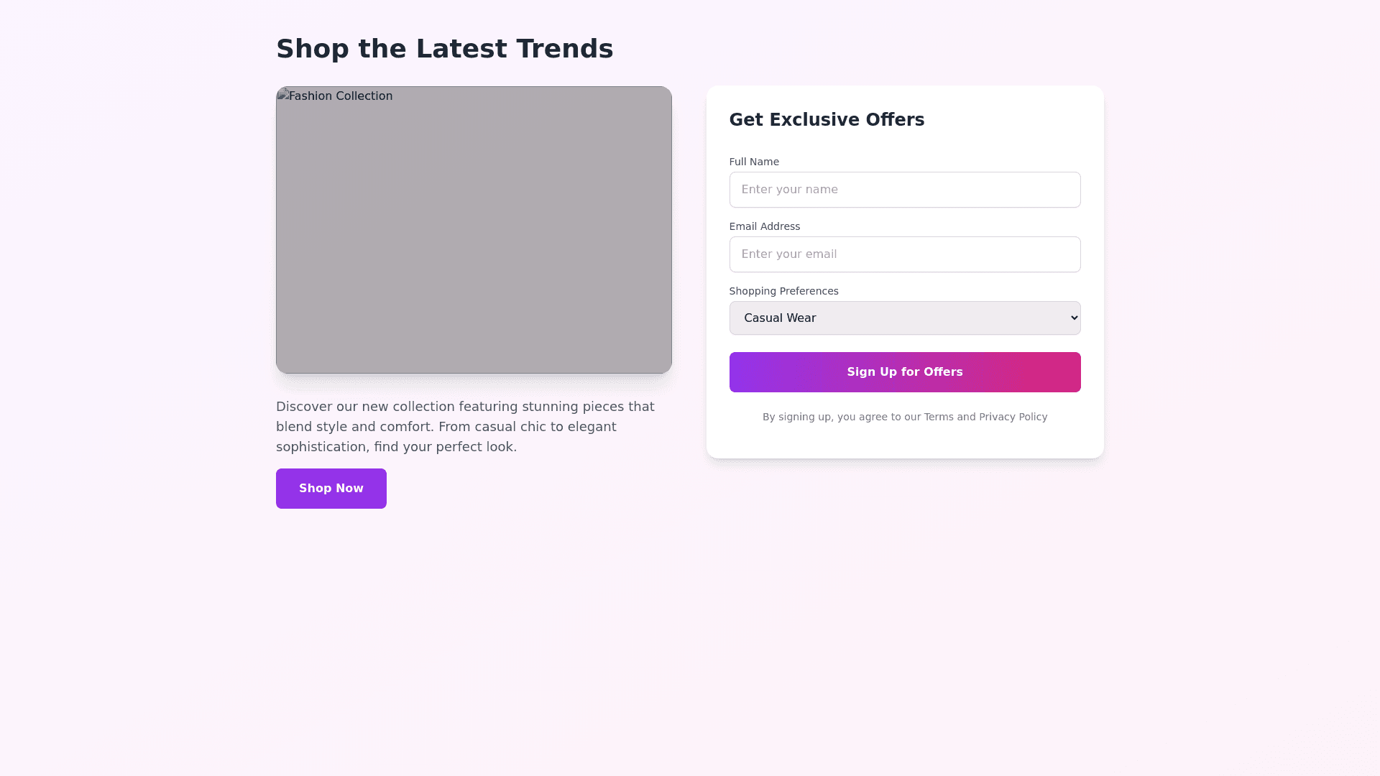Click the Email Address label
Screen dimensions: 1380x776
tap(764, 226)
